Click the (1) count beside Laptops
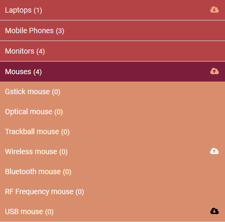Viewport: 225px width, 222px height. pos(38,11)
